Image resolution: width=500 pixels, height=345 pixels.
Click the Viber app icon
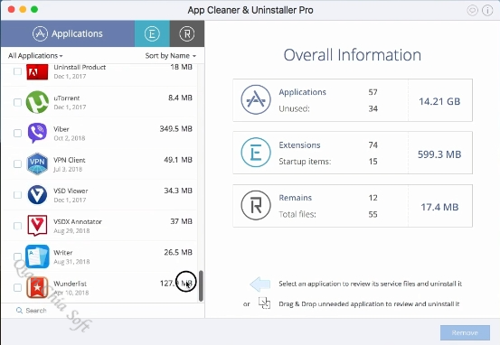pos(37,133)
